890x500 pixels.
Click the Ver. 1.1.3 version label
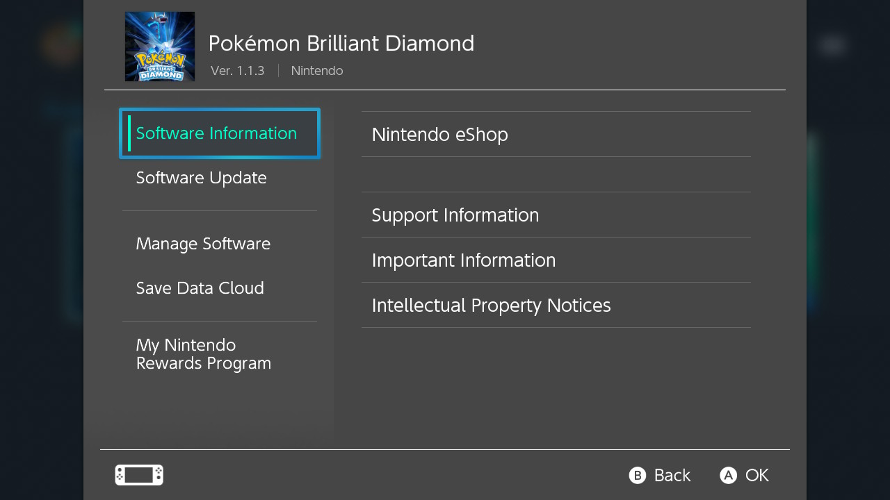click(x=238, y=71)
